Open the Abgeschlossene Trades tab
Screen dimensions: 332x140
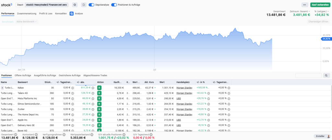point(95,75)
